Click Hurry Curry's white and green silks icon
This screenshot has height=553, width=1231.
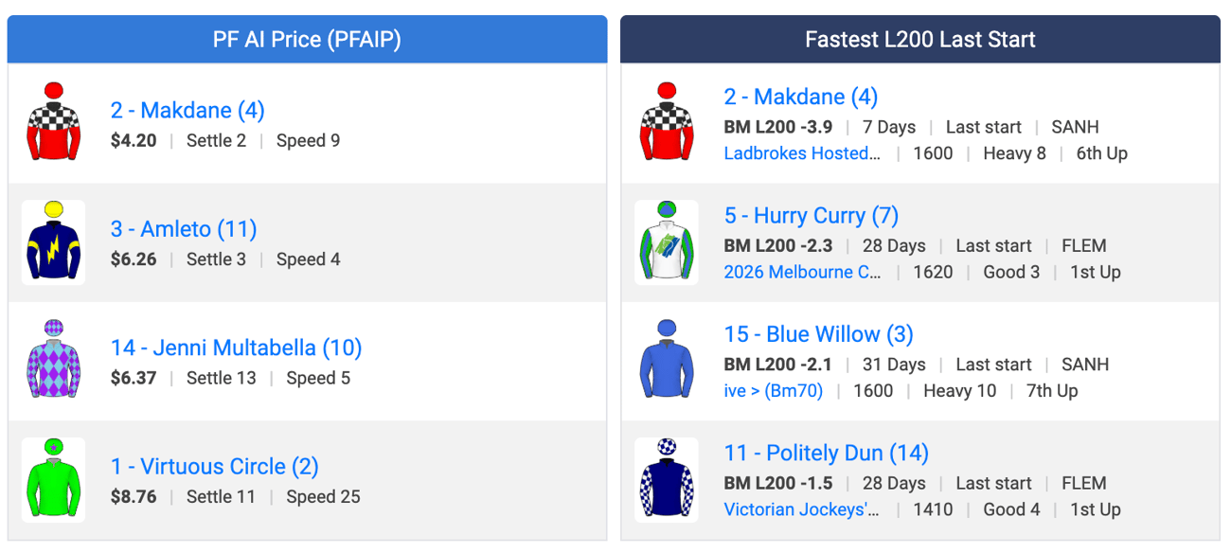click(x=667, y=241)
